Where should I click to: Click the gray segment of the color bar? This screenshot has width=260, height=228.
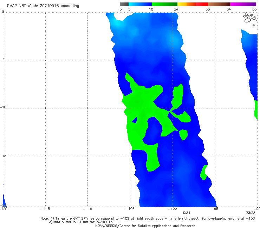124,4
